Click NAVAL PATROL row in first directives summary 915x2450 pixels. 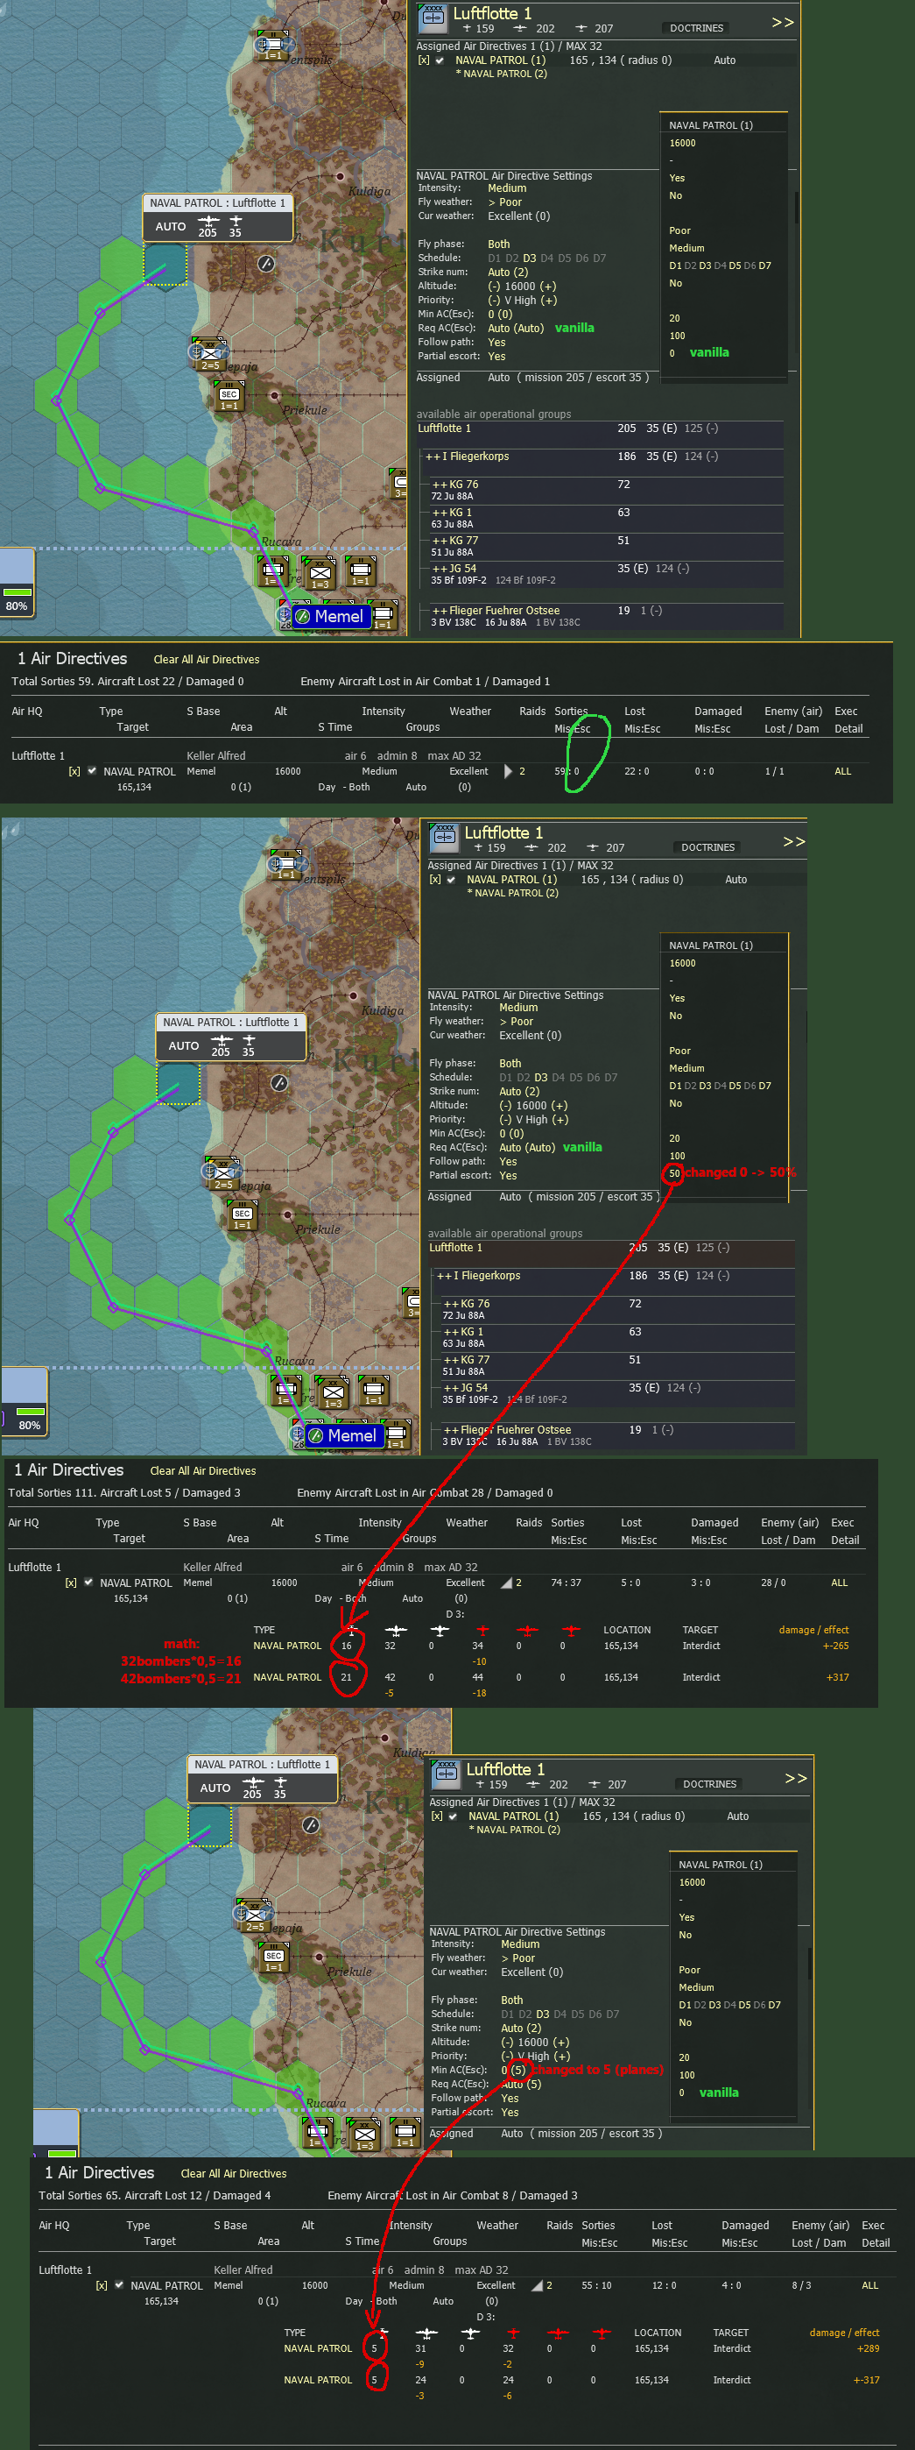(138, 771)
